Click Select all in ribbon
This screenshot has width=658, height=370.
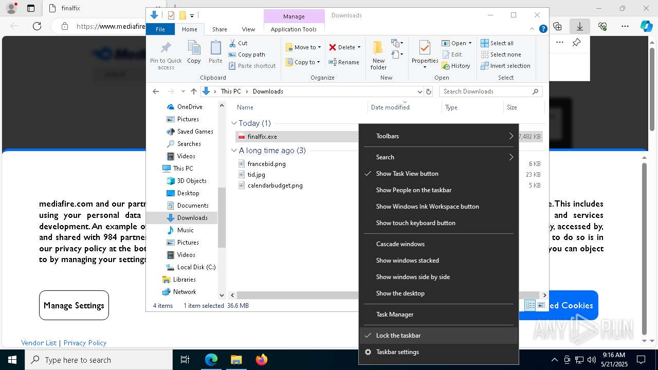click(497, 43)
